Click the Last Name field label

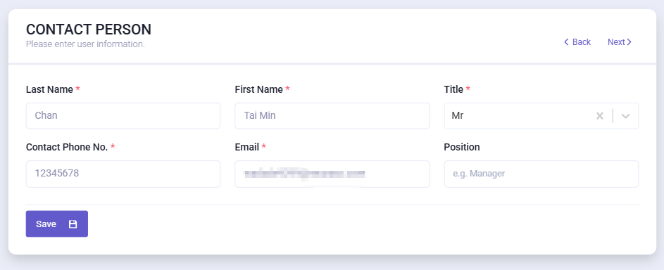[x=49, y=89]
